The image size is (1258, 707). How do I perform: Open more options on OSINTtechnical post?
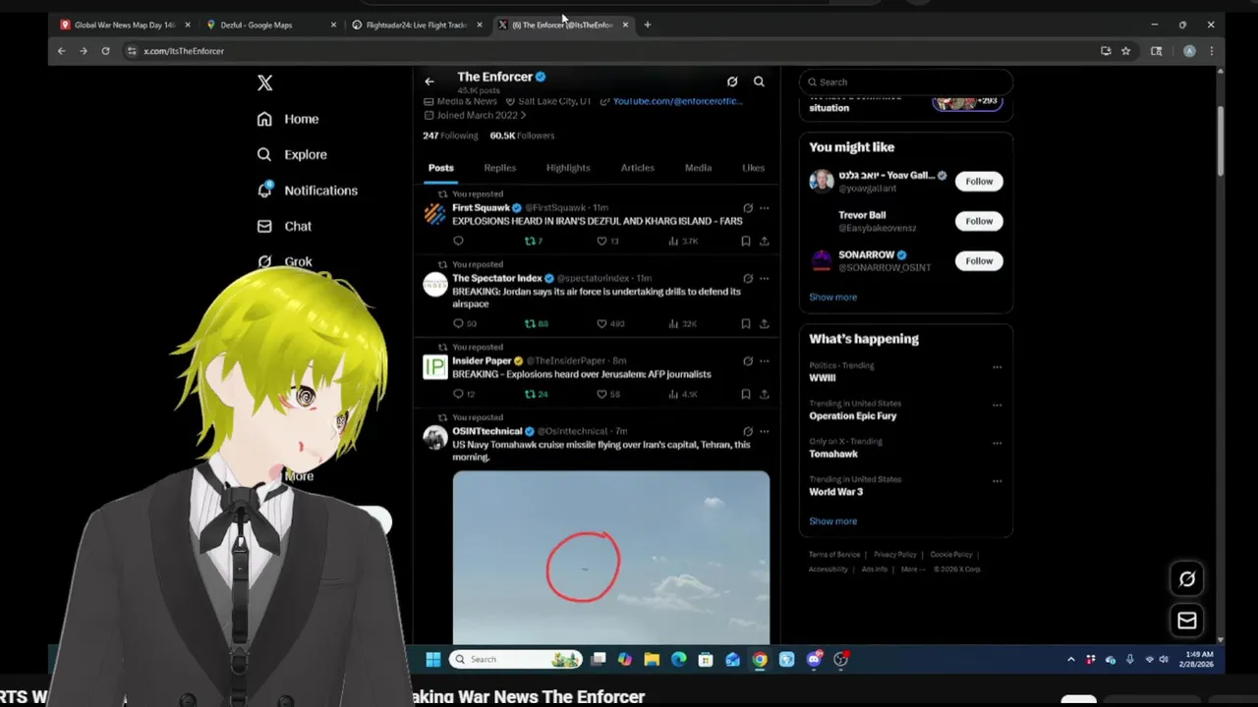click(x=764, y=431)
